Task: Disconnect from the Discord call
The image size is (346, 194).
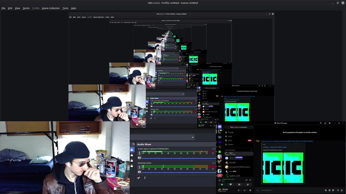Action: tap(250, 180)
